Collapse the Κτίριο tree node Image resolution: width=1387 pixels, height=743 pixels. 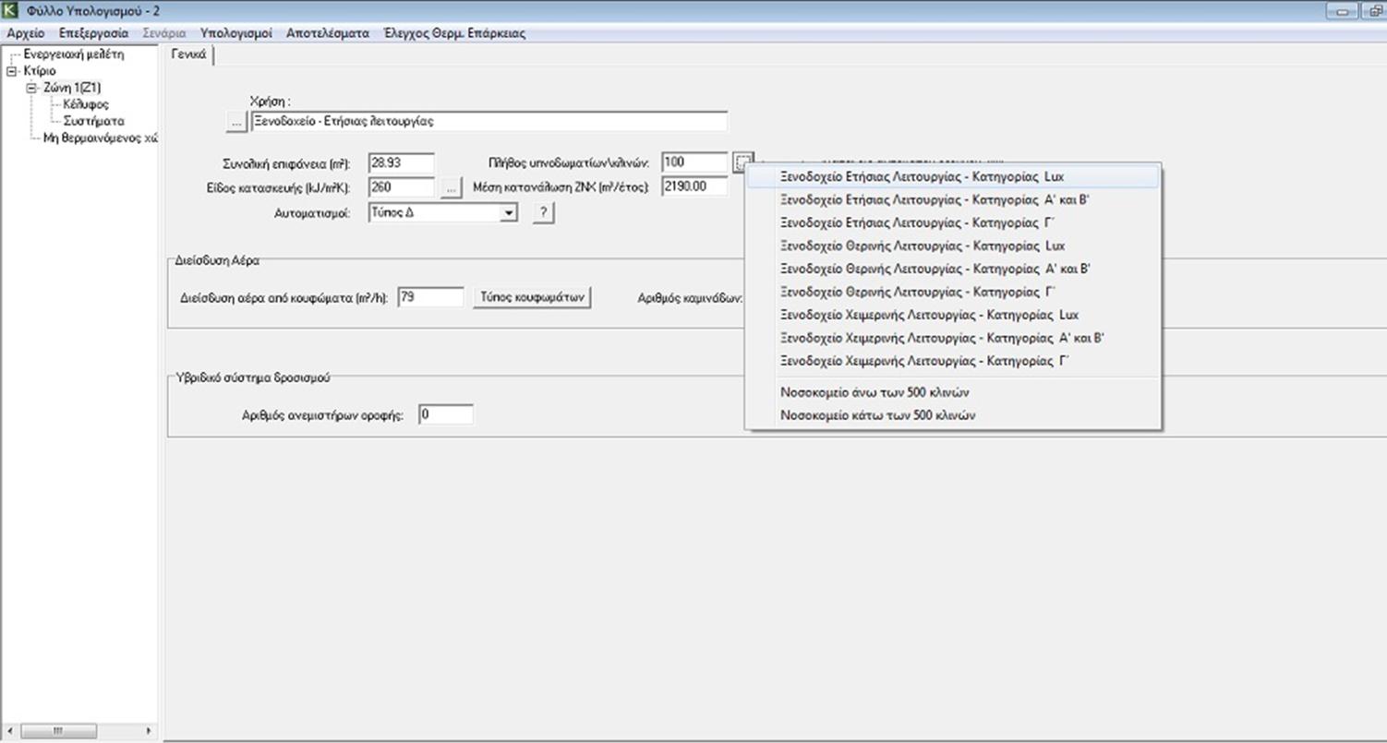click(11, 71)
